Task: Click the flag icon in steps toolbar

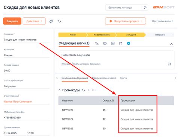Action: (x=121, y=43)
